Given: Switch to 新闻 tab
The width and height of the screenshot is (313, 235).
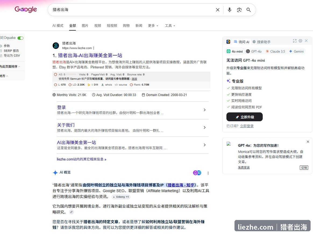Looking at the screenshot, I should pos(139,26).
